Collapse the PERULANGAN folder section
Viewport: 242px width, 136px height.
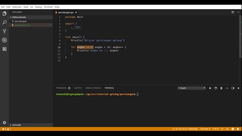tap(31, 17)
